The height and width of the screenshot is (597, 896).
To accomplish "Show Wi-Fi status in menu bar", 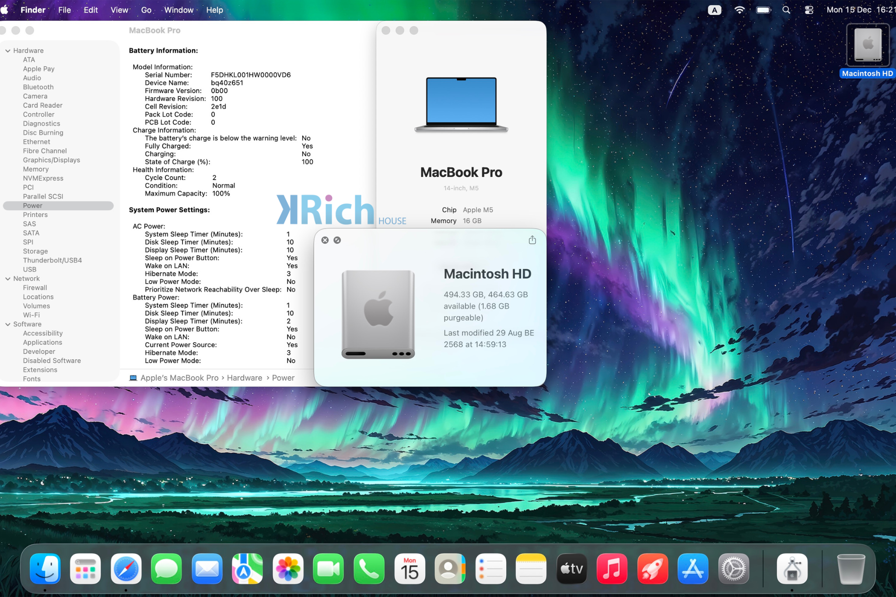I will (x=739, y=10).
